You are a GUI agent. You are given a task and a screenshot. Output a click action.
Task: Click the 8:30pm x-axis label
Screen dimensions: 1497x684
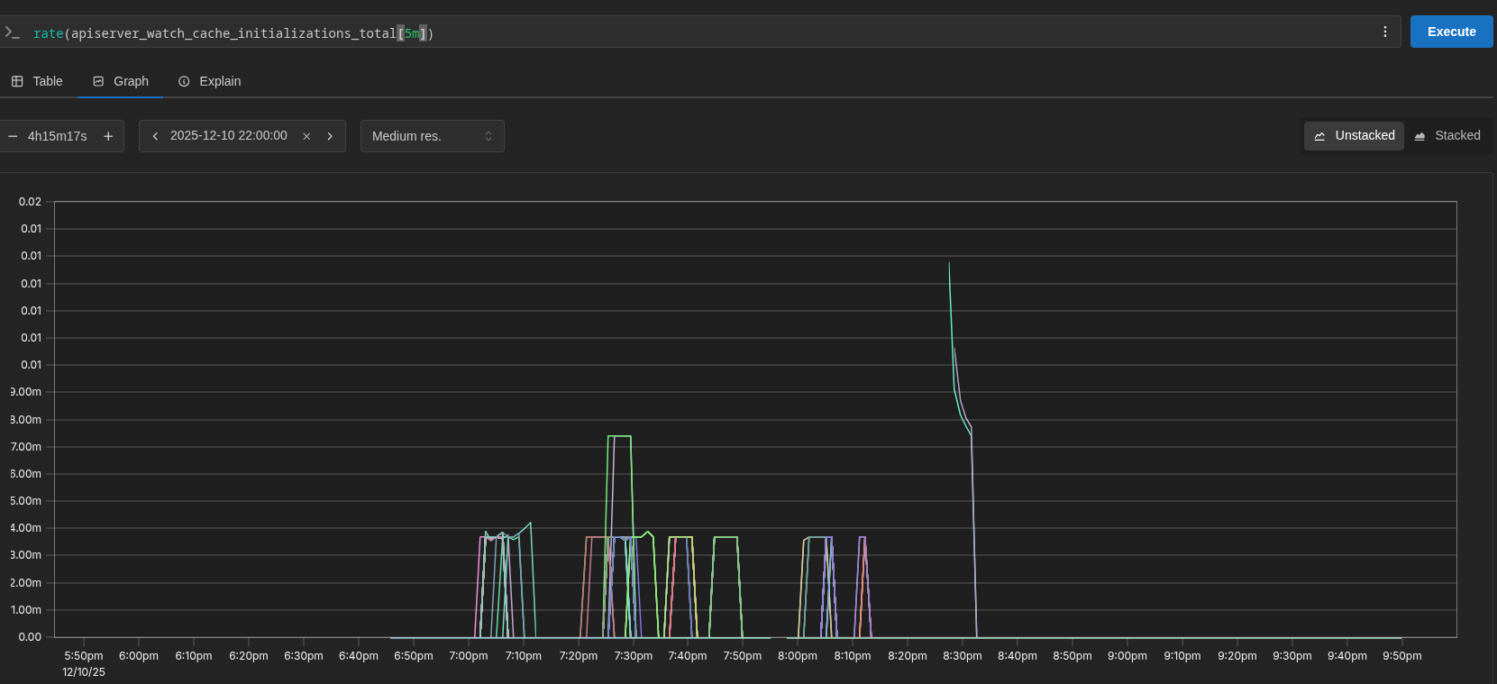click(x=963, y=656)
